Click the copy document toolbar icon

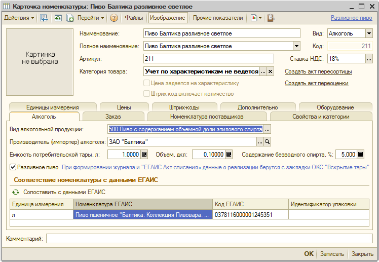click(x=70, y=18)
